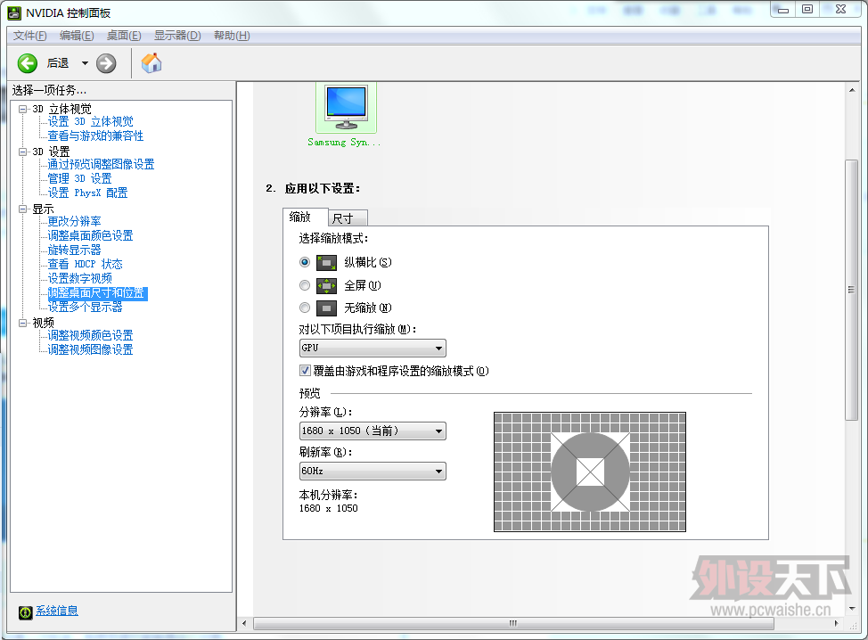This screenshot has width=868, height=640.
Task: Open 查看与游戏的兼容性 task
Action: 95,136
